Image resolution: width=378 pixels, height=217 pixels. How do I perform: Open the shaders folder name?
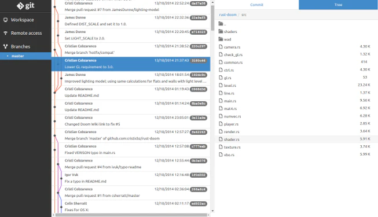230,32
